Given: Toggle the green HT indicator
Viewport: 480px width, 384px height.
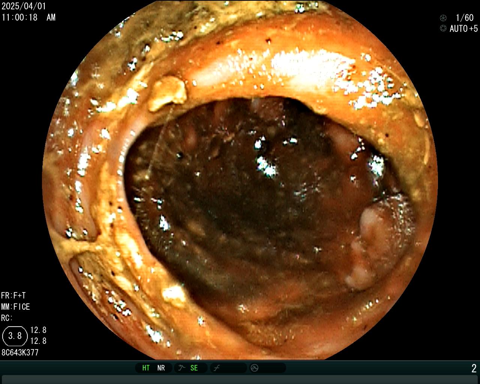Looking at the screenshot, I should point(146,368).
